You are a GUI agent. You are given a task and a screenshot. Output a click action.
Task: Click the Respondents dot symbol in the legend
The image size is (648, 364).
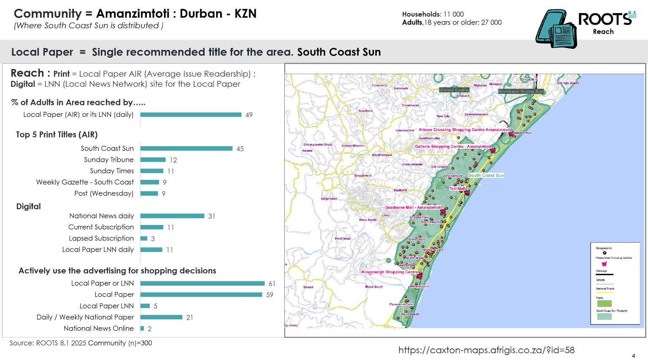[x=604, y=252]
